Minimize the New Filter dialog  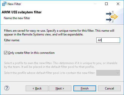coord(95,4)
